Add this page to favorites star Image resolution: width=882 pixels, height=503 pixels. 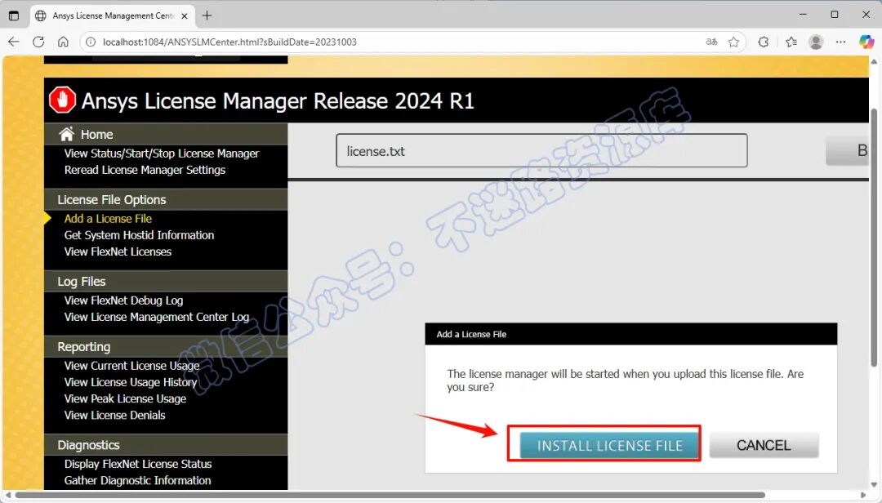pos(733,42)
